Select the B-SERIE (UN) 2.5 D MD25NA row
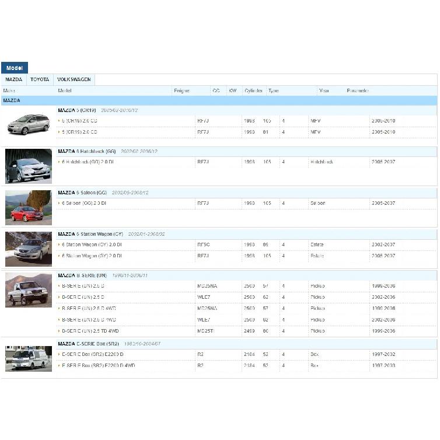Viewport: 440px width, 440px height. pyautogui.click(x=246, y=286)
